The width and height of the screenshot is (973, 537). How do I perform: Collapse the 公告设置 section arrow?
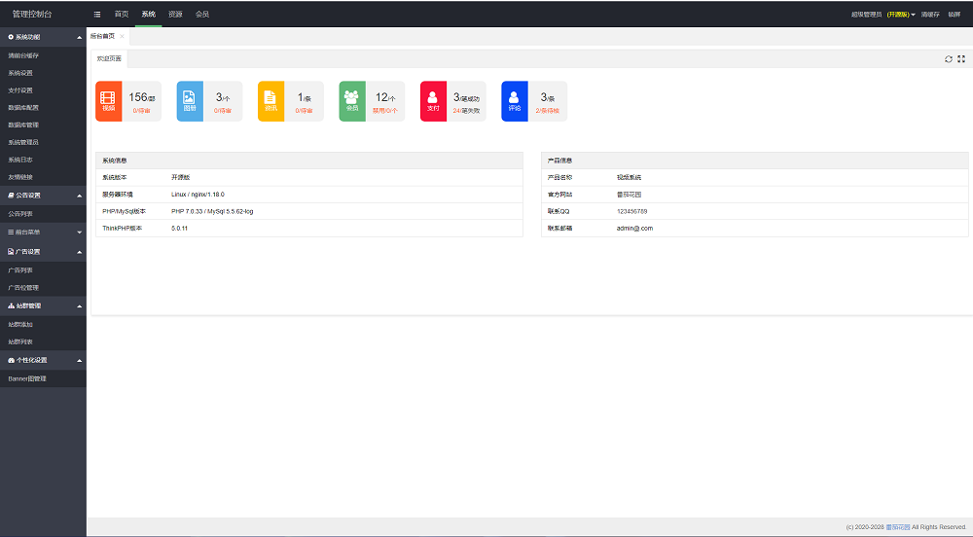[x=80, y=196]
